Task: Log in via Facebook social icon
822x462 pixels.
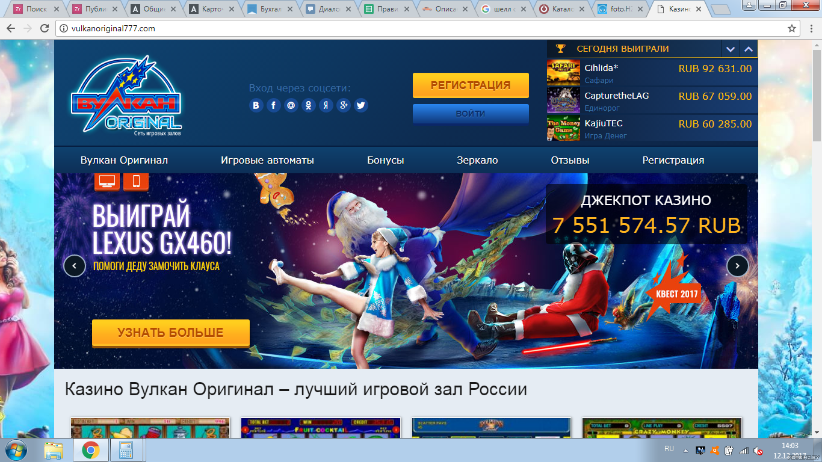Action: tap(274, 105)
